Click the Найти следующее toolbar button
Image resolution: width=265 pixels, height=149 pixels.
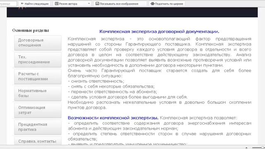point(35,4)
